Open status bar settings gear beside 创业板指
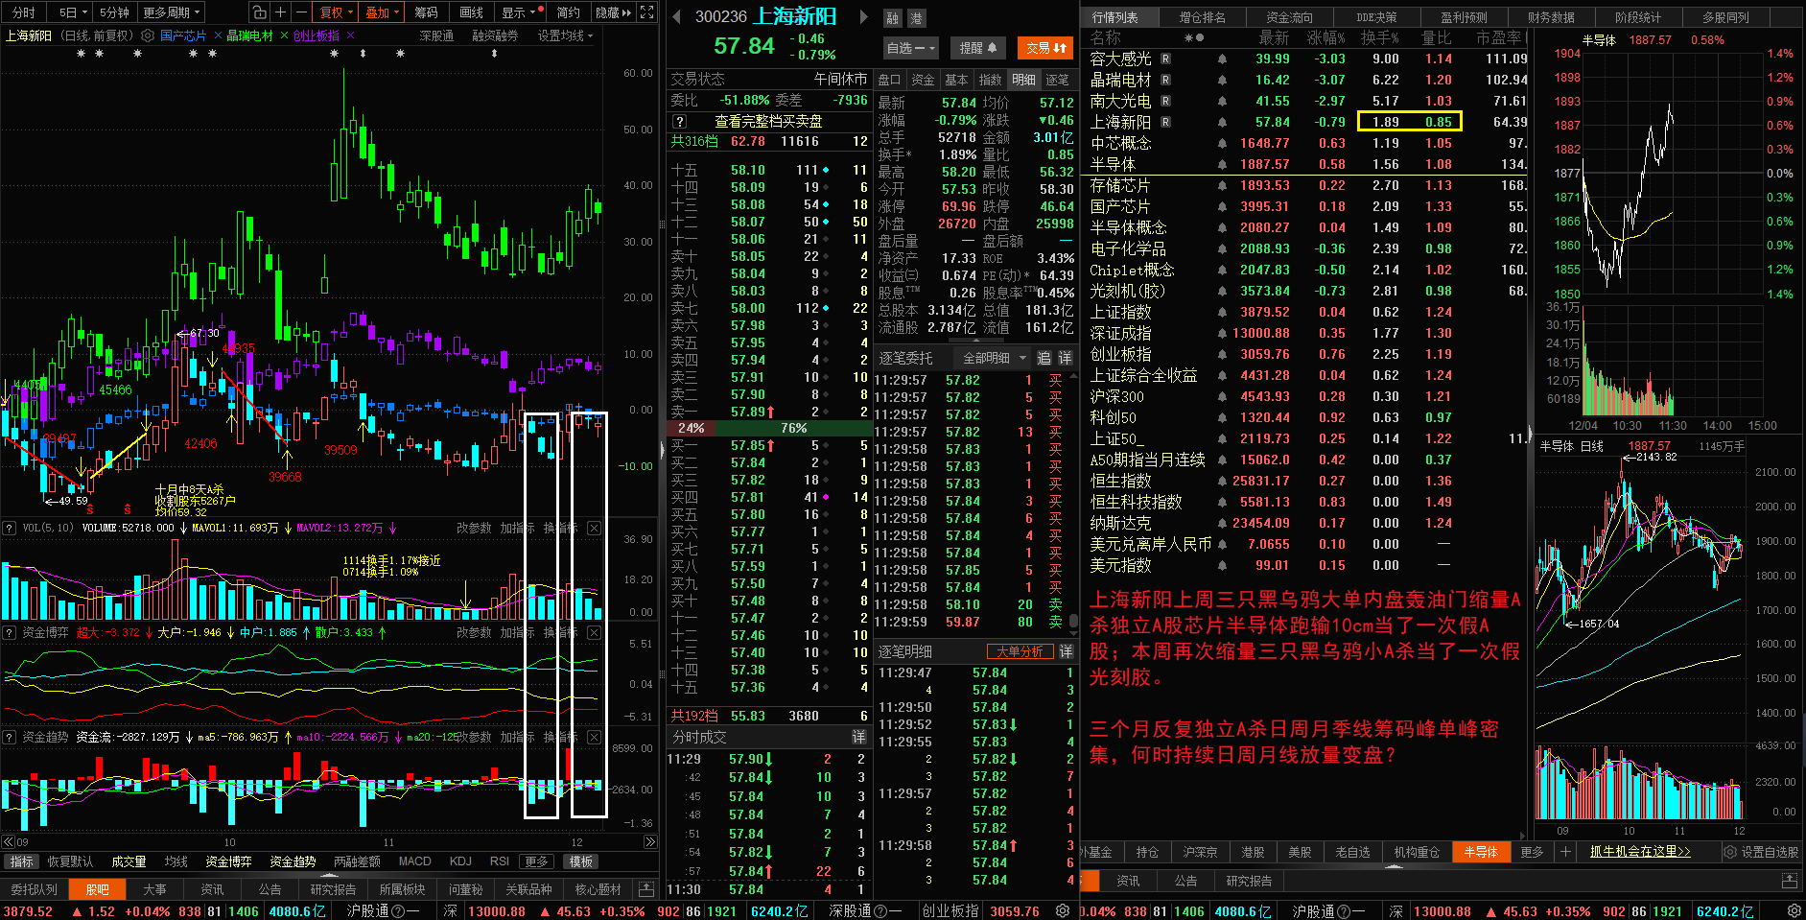 pyautogui.click(x=1062, y=910)
